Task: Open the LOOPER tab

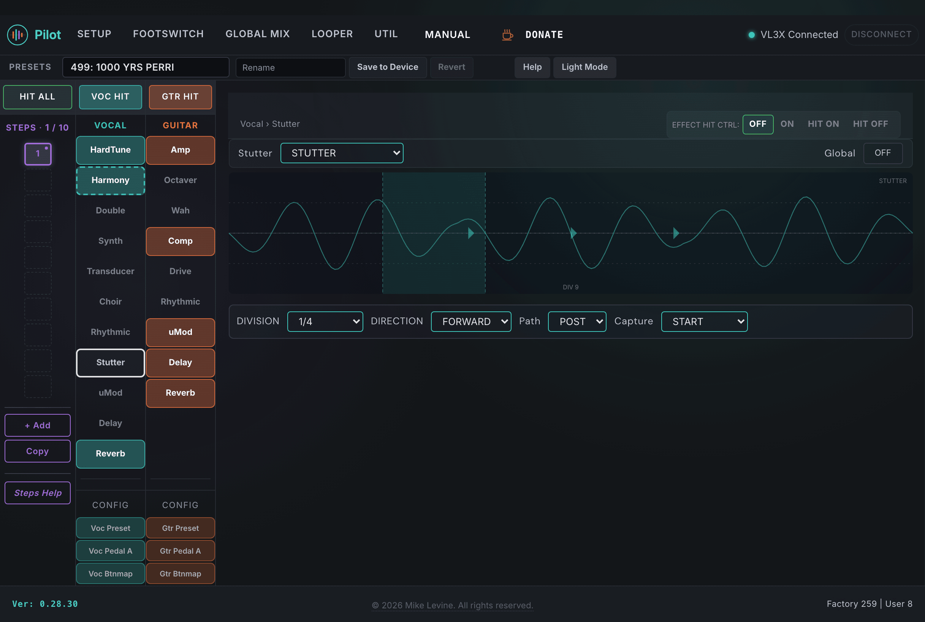Action: (332, 34)
